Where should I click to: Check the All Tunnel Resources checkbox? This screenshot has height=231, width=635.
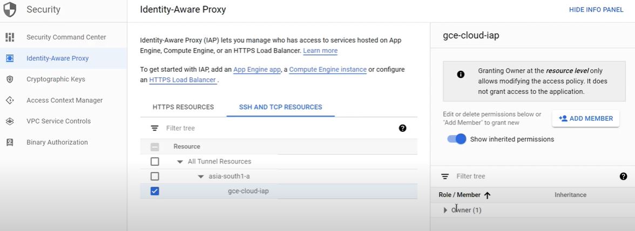pyautogui.click(x=155, y=161)
